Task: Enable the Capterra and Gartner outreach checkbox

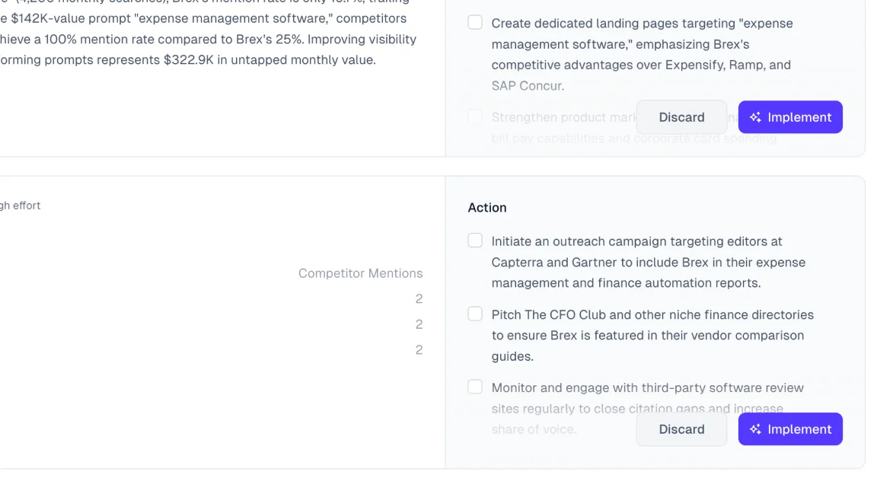Action: 475,240
